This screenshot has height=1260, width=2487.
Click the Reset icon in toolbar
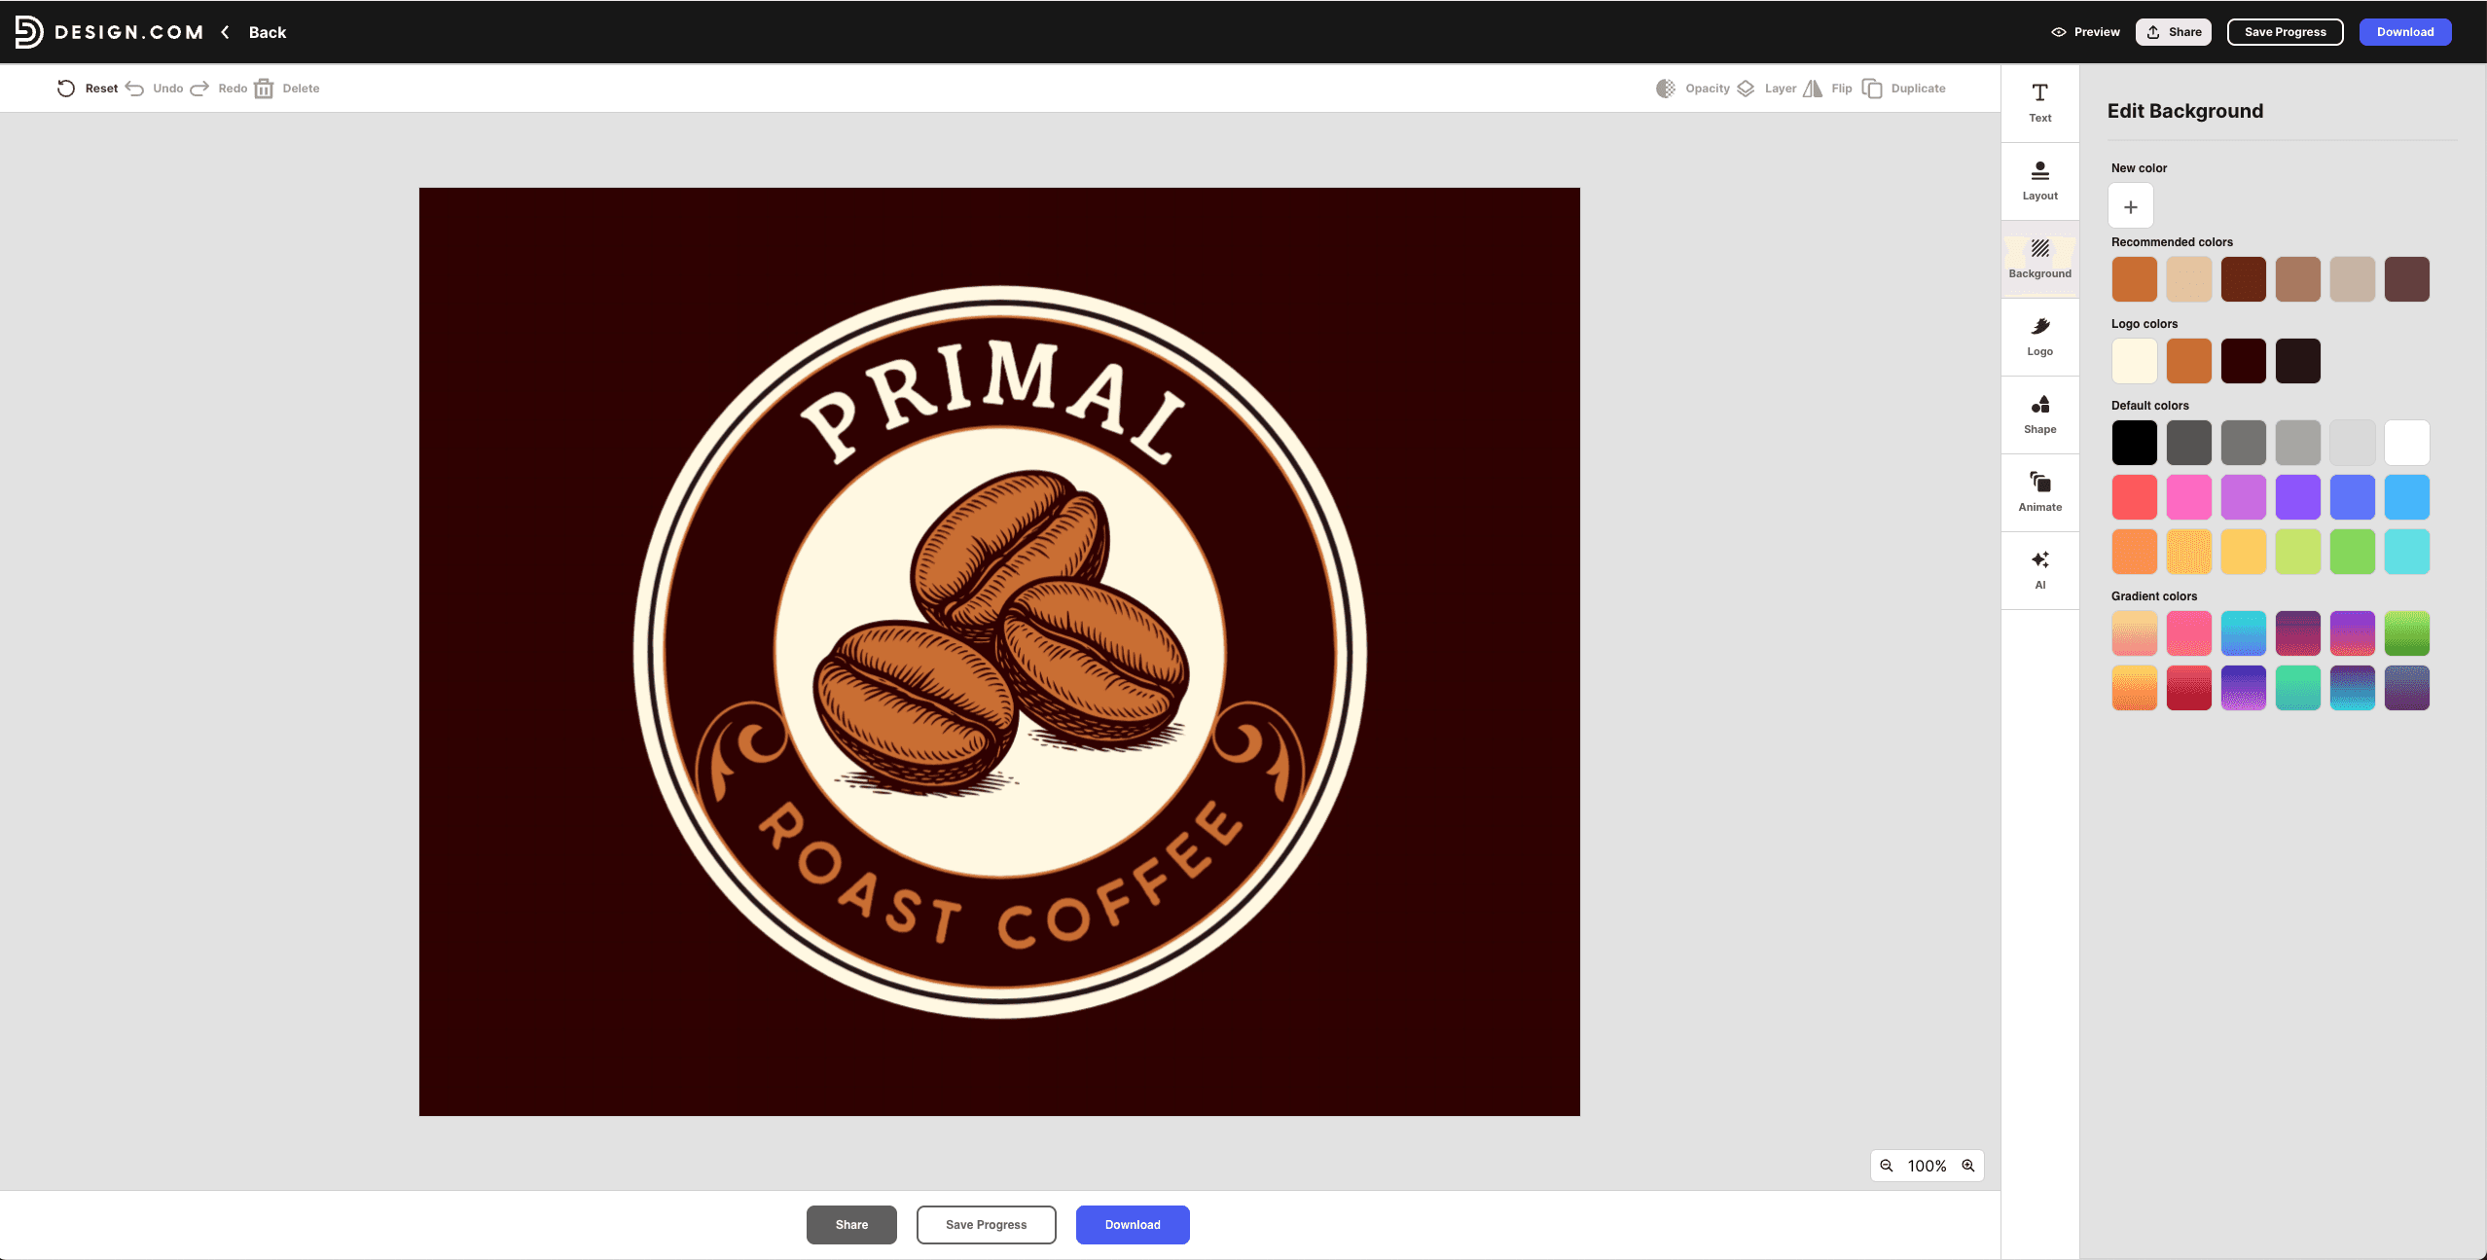(66, 89)
